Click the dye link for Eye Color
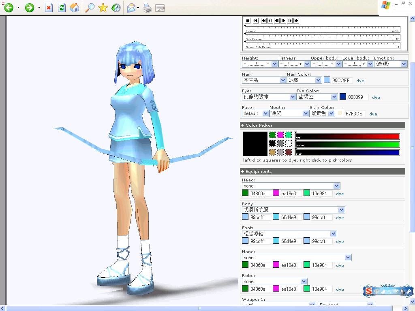415x311 pixels. pos(376,97)
